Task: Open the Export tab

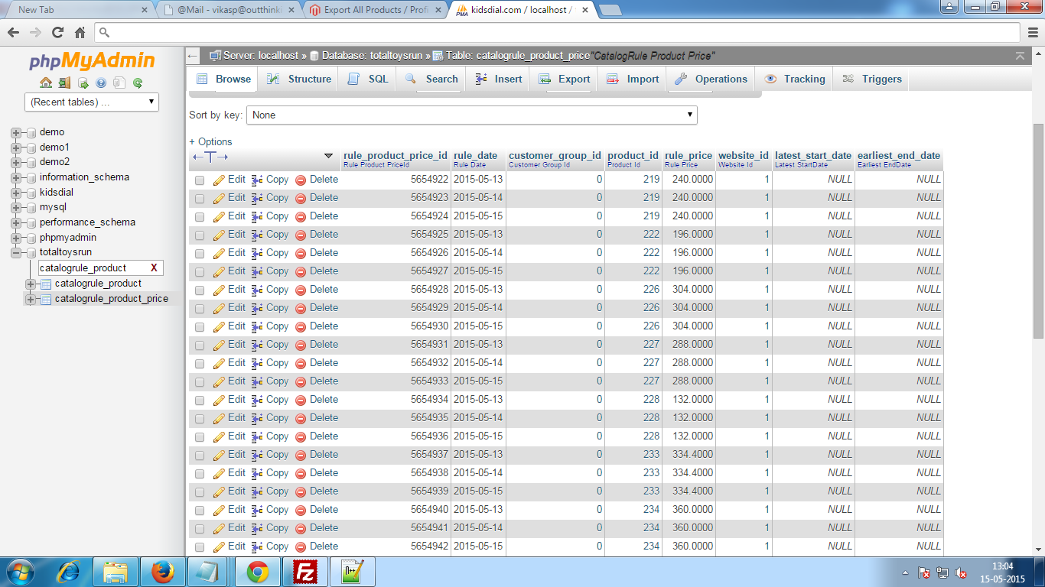Action: [x=565, y=79]
